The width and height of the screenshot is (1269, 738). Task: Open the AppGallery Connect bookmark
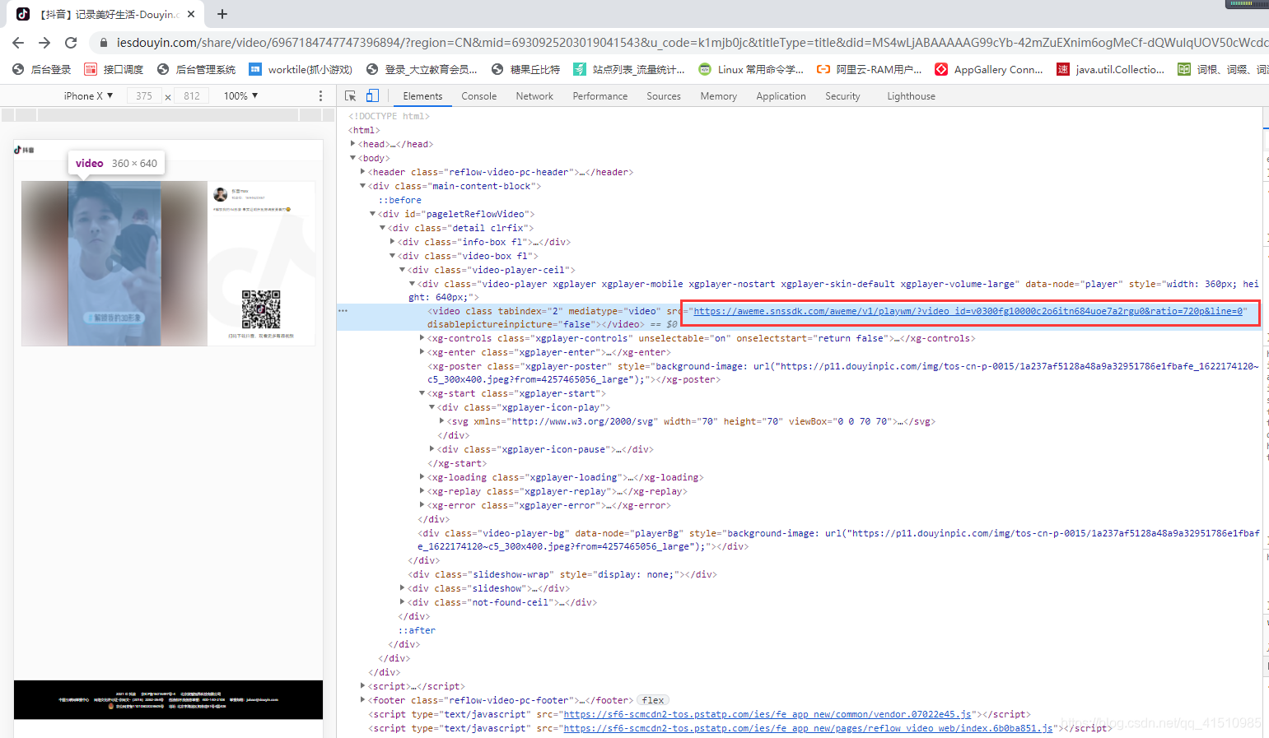point(989,70)
